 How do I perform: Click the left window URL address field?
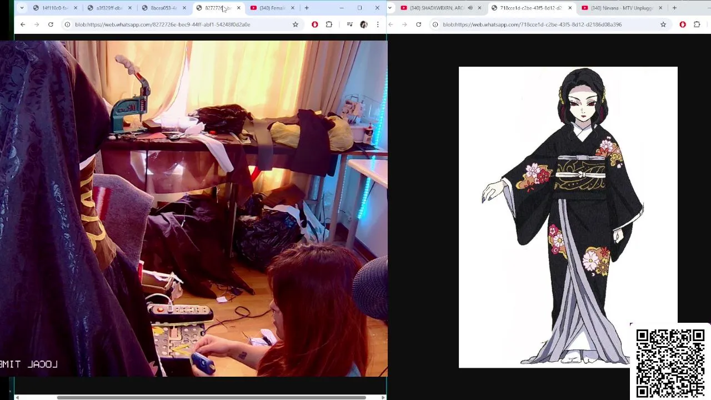[181, 24]
